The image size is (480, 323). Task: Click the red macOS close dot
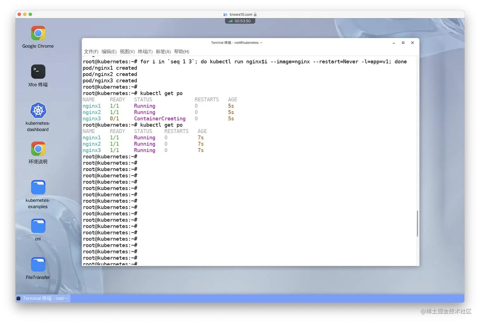pos(19,14)
